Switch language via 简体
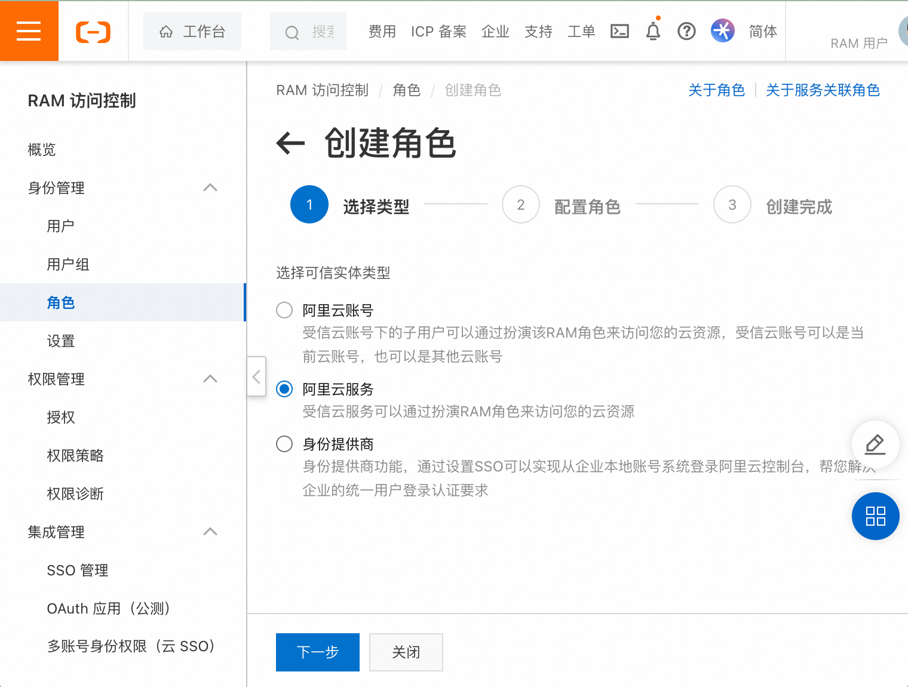 pyautogui.click(x=763, y=32)
